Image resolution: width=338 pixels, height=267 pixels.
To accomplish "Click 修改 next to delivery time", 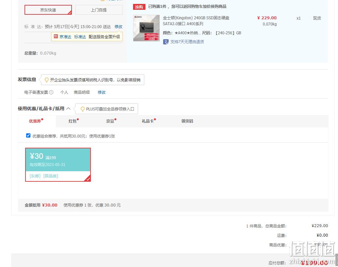I will pyautogui.click(x=119, y=27).
